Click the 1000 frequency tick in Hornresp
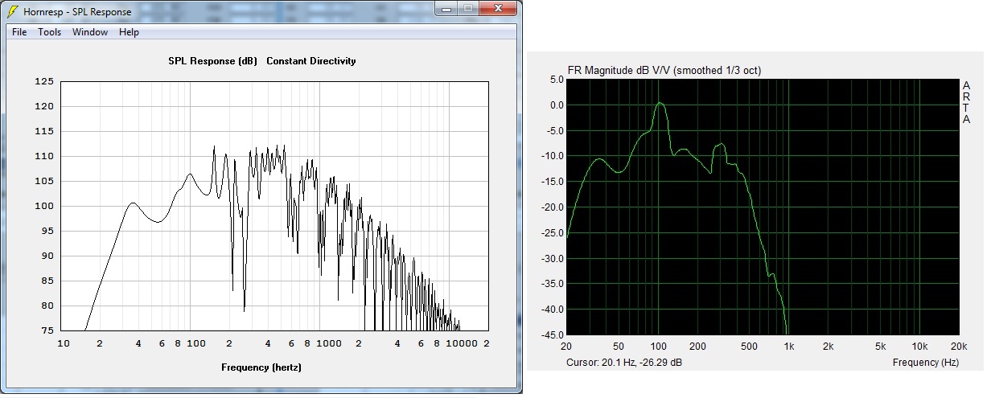This screenshot has height=398, width=991. point(330,343)
